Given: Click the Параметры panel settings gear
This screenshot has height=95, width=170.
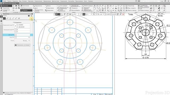Looking at the screenshot, I should coord(32,14).
